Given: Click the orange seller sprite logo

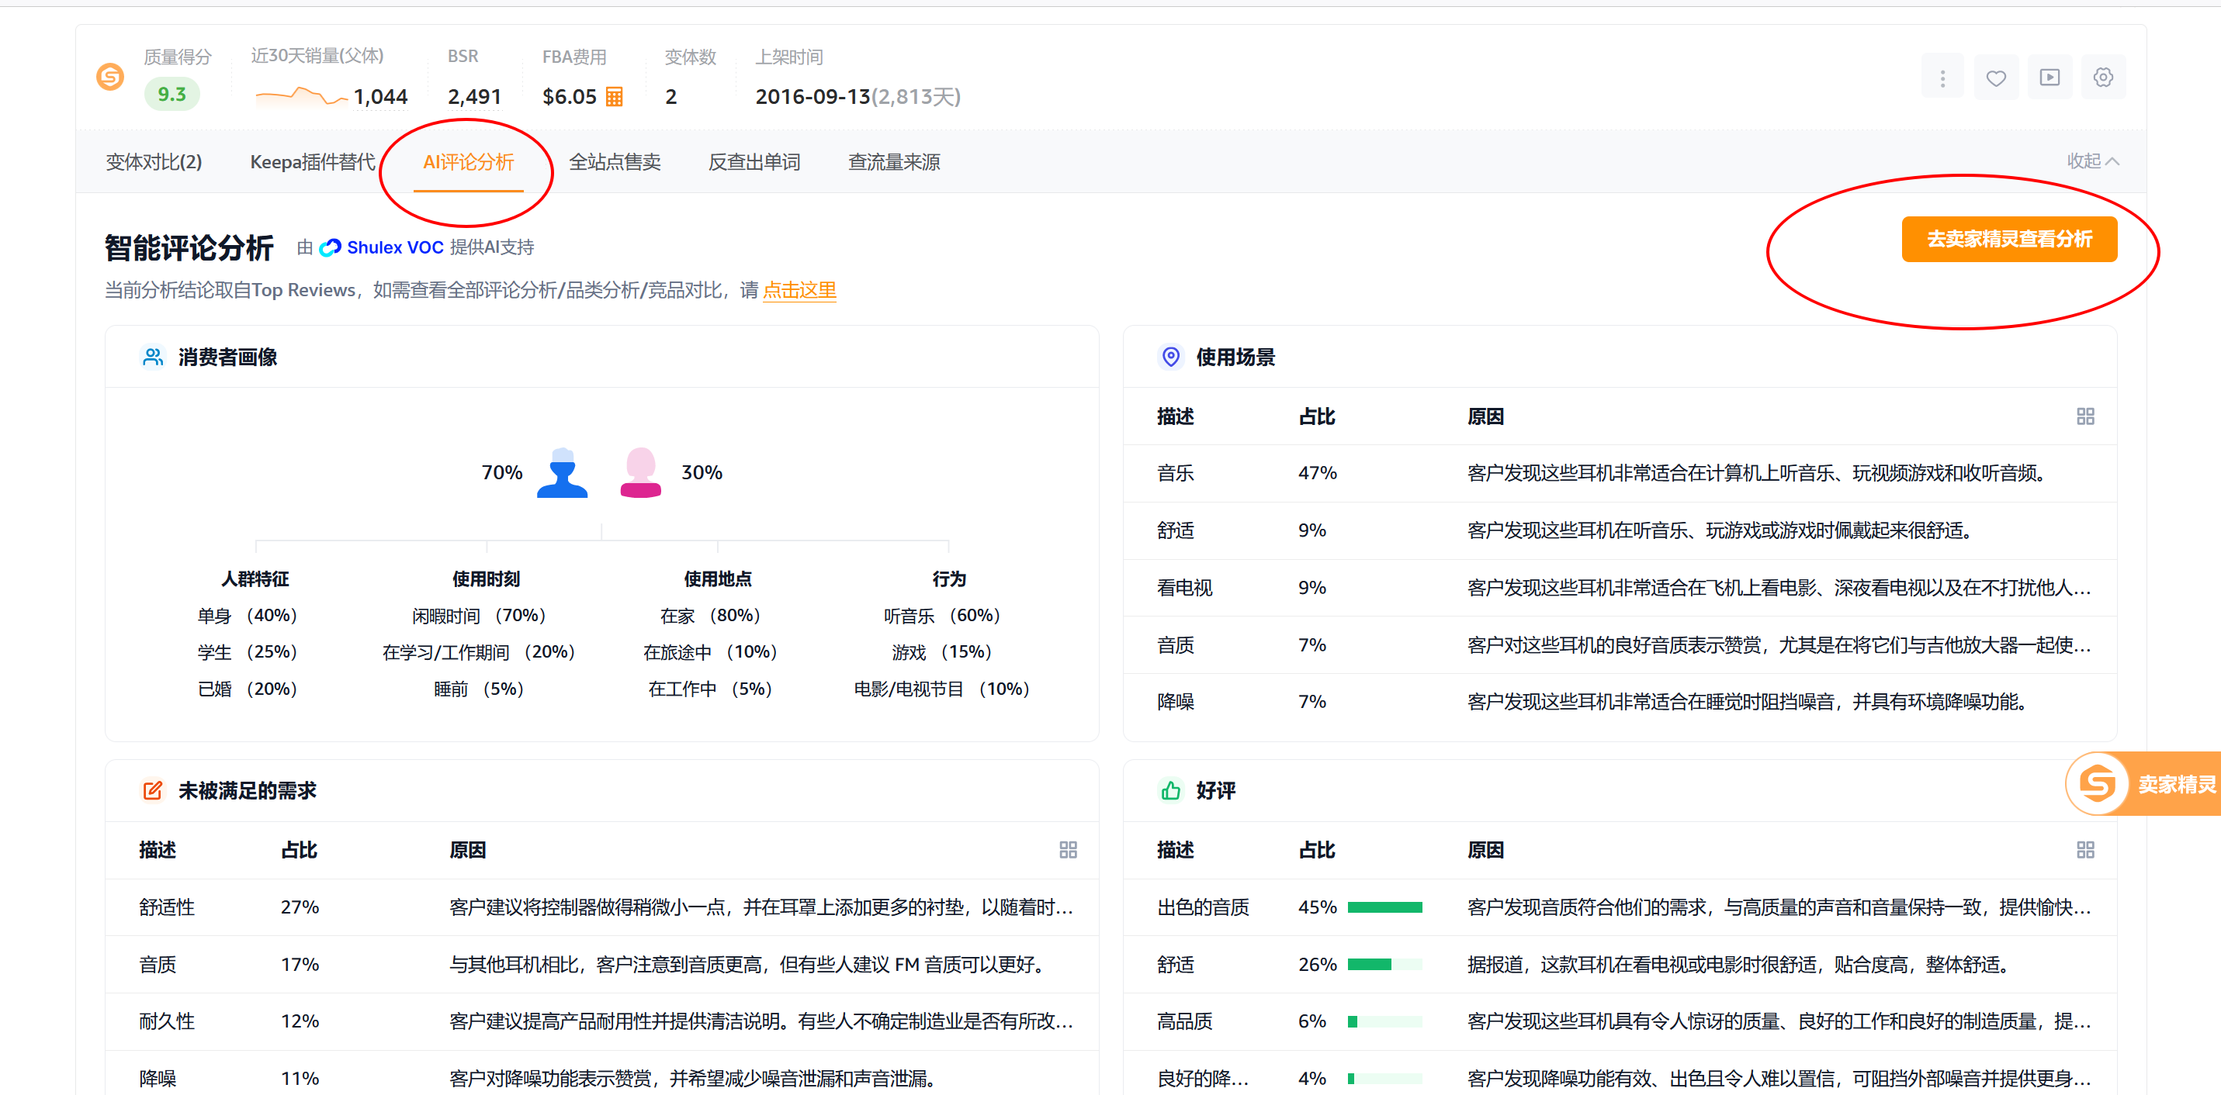Looking at the screenshot, I should 109,78.
